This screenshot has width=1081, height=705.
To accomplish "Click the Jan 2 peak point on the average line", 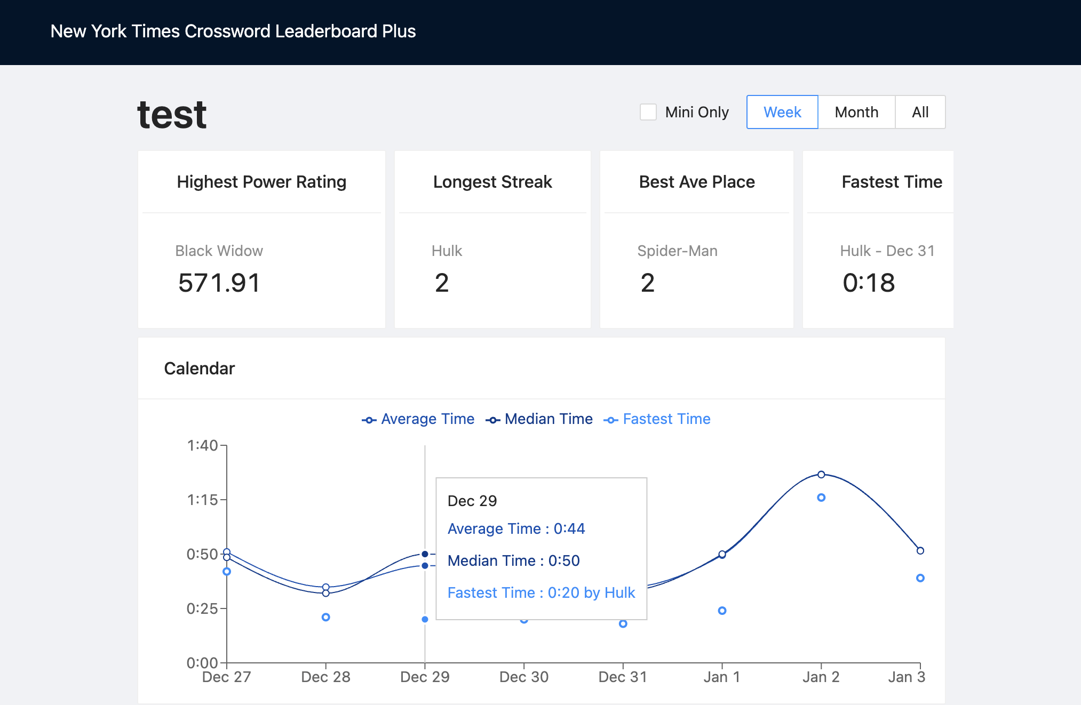I will [821, 474].
